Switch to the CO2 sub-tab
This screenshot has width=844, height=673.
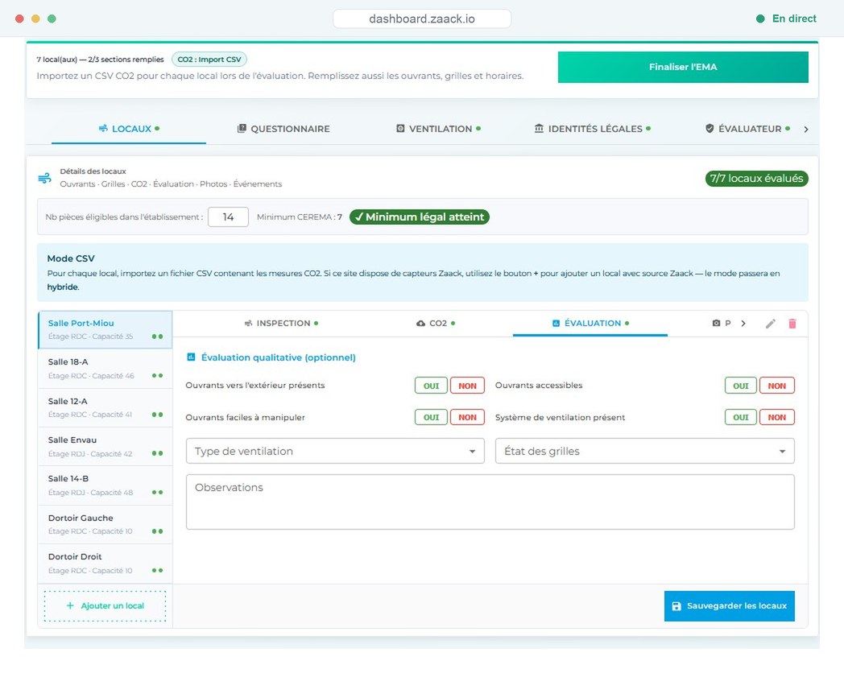click(x=436, y=324)
